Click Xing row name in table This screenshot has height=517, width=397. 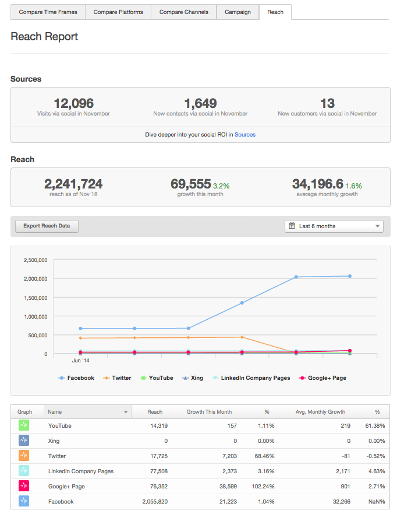pos(54,441)
